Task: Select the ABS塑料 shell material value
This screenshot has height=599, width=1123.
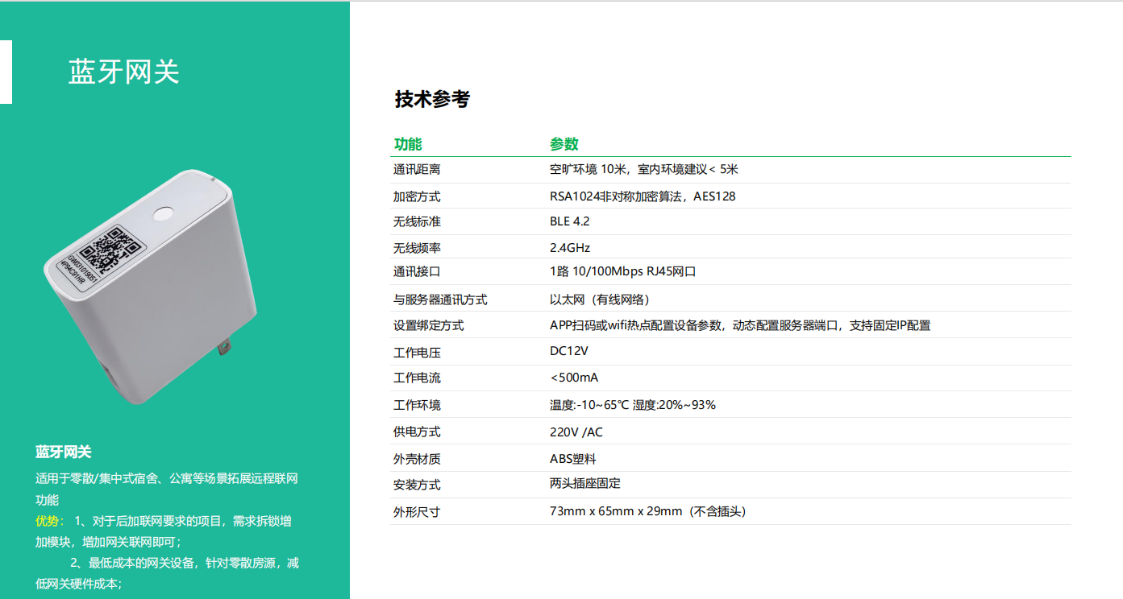Action: coord(572,459)
